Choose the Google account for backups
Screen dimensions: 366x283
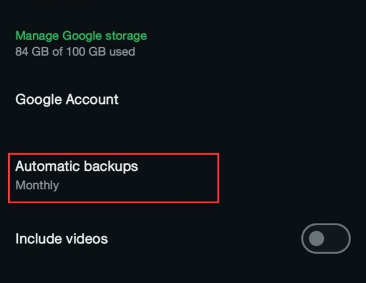tap(67, 99)
